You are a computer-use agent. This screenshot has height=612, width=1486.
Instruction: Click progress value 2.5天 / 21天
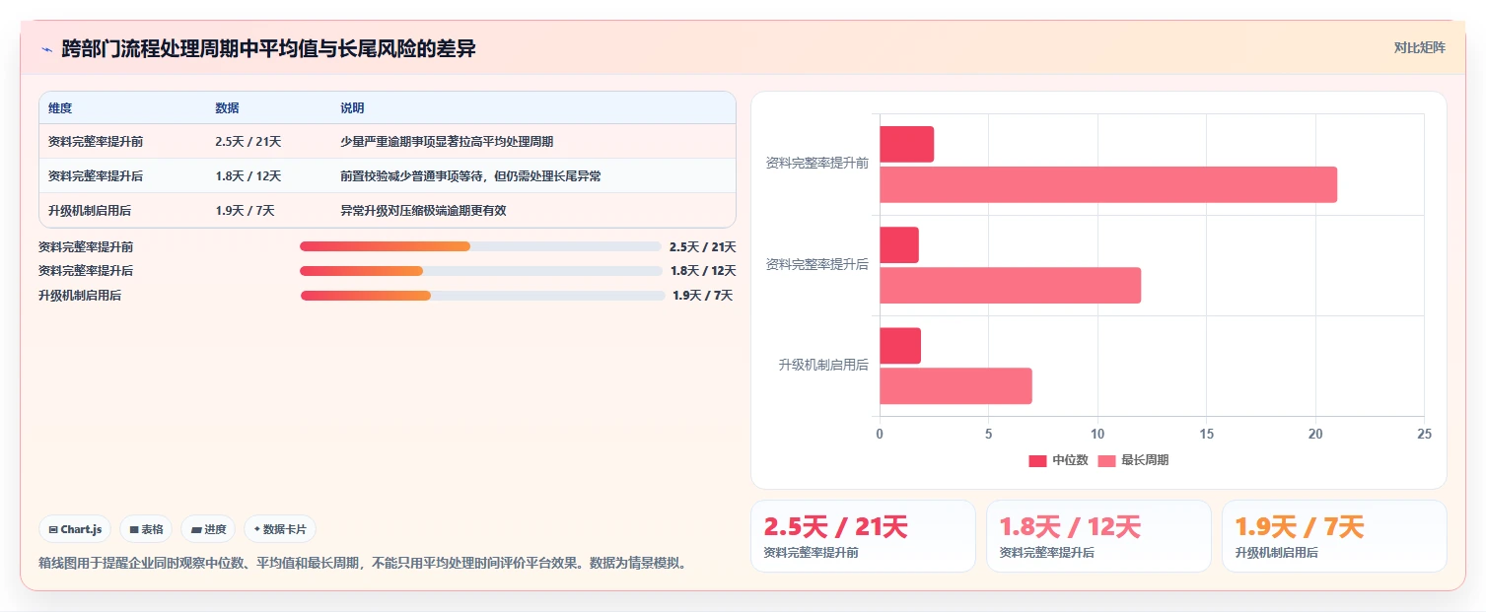coord(702,247)
